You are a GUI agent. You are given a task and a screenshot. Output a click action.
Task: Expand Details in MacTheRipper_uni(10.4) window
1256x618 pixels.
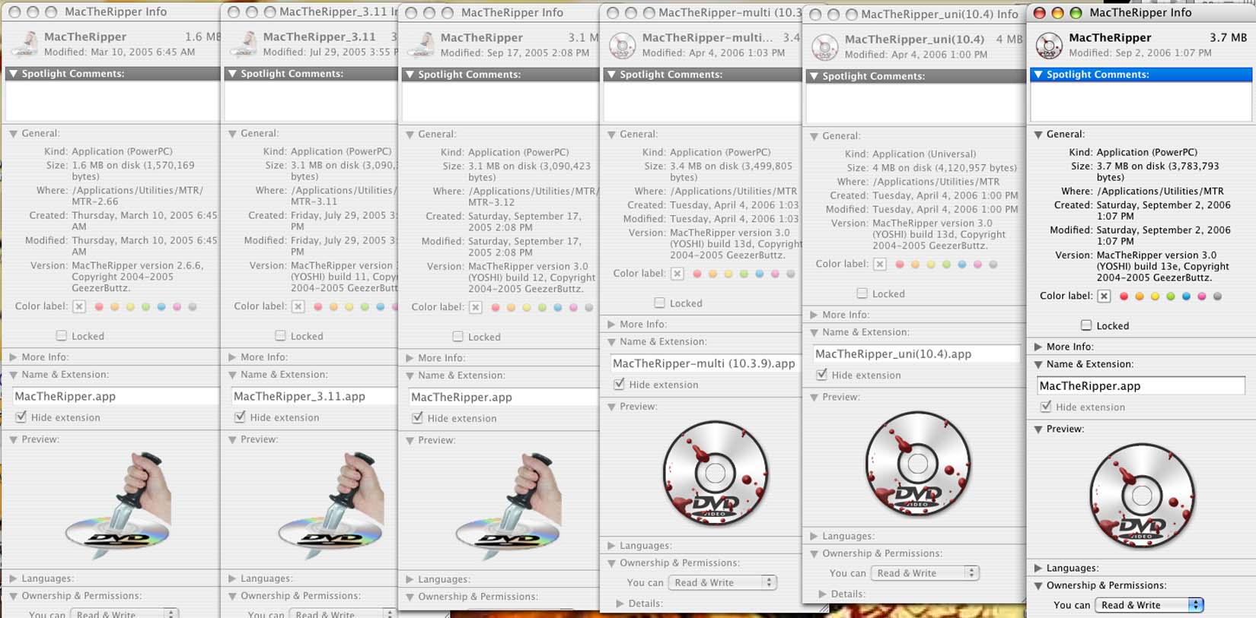823,594
